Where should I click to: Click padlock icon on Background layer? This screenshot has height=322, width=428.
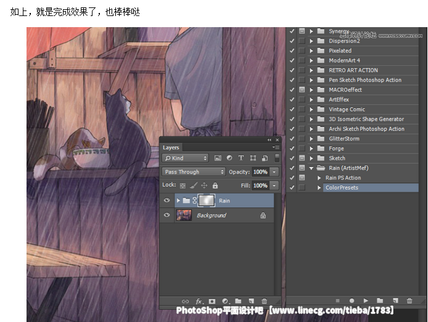pyautogui.click(x=263, y=215)
